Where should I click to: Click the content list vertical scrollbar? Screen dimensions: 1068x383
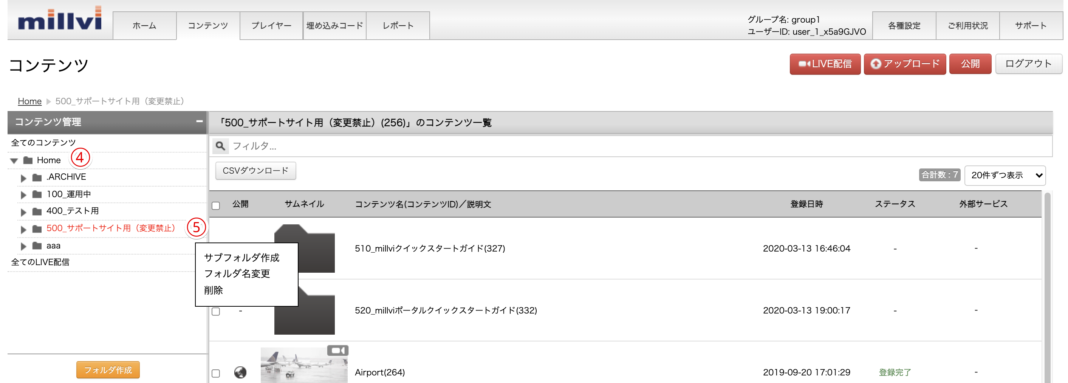click(1047, 287)
